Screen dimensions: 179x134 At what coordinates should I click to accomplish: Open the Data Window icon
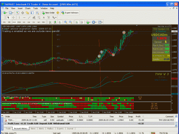coord(23,13)
